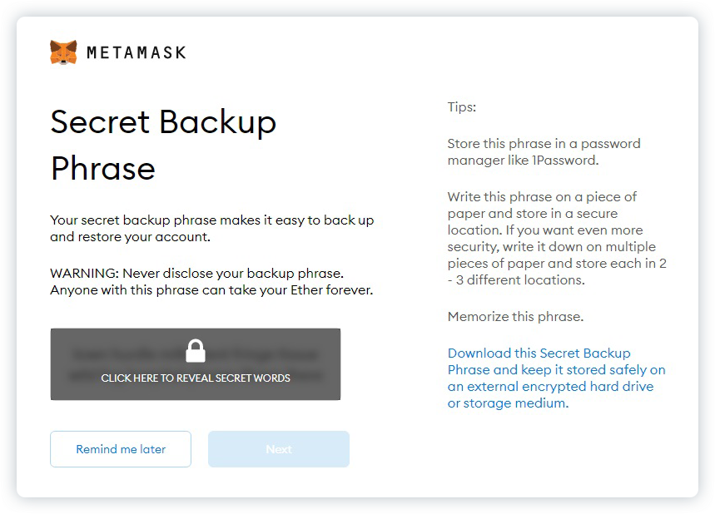Click the disabled Next button

[x=279, y=449]
